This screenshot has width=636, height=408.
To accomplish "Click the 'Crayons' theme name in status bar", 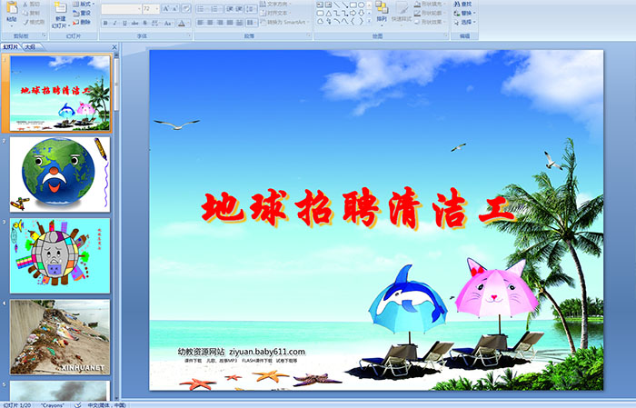I will [52, 404].
